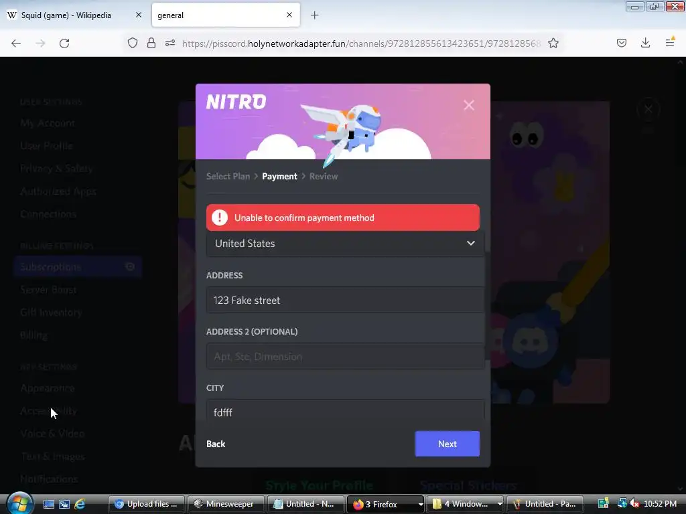Bookmark this page with star icon
This screenshot has height=514, width=686.
pyautogui.click(x=553, y=43)
